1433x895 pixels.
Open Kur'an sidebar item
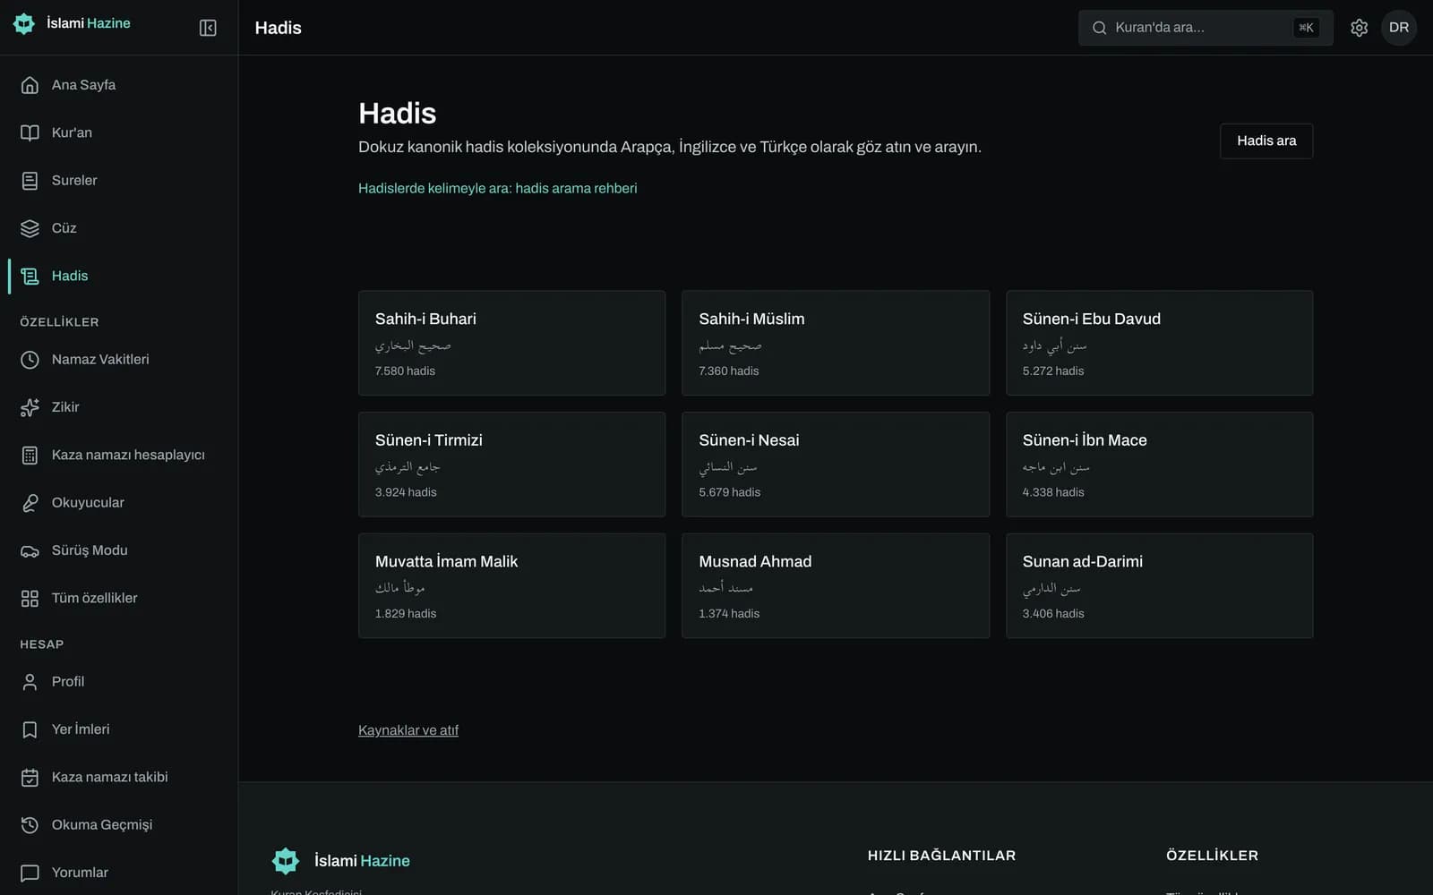[119, 132]
